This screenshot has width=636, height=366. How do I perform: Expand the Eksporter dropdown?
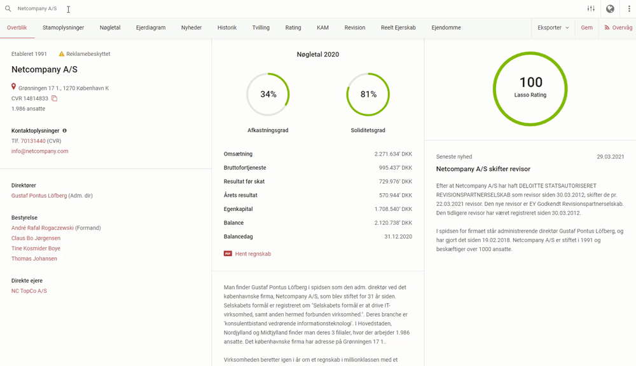tap(553, 27)
